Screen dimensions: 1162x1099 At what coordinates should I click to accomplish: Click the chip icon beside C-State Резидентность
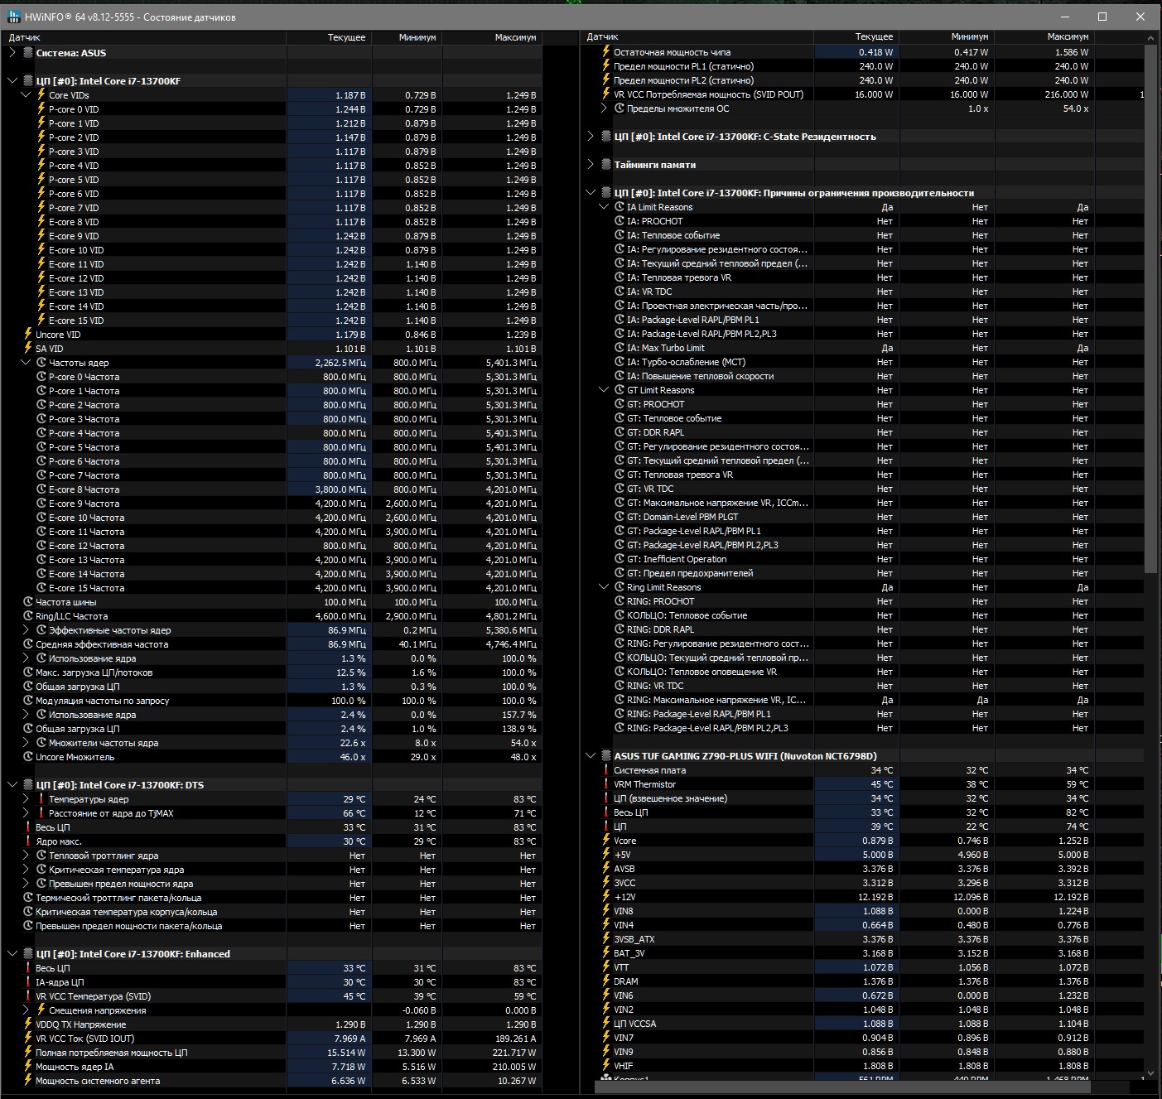click(606, 137)
